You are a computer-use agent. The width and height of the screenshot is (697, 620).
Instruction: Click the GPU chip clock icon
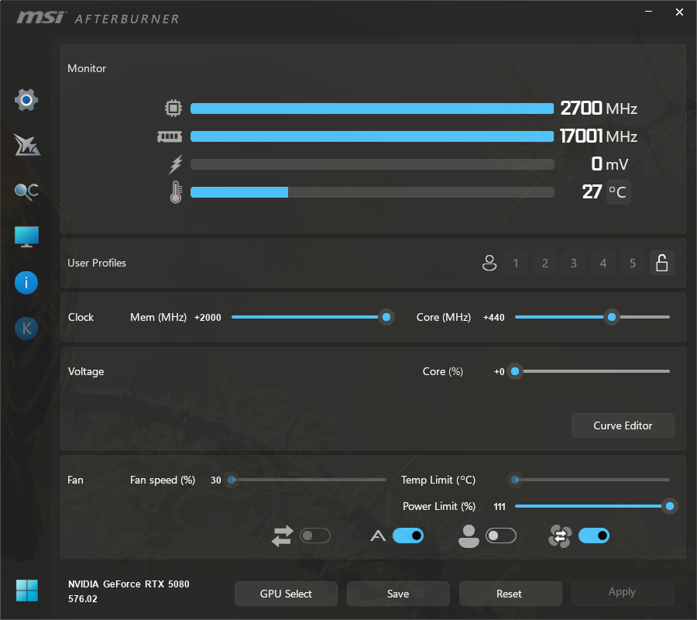(173, 108)
